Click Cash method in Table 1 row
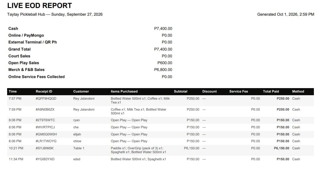This screenshot has width=321, height=178. (296, 148)
